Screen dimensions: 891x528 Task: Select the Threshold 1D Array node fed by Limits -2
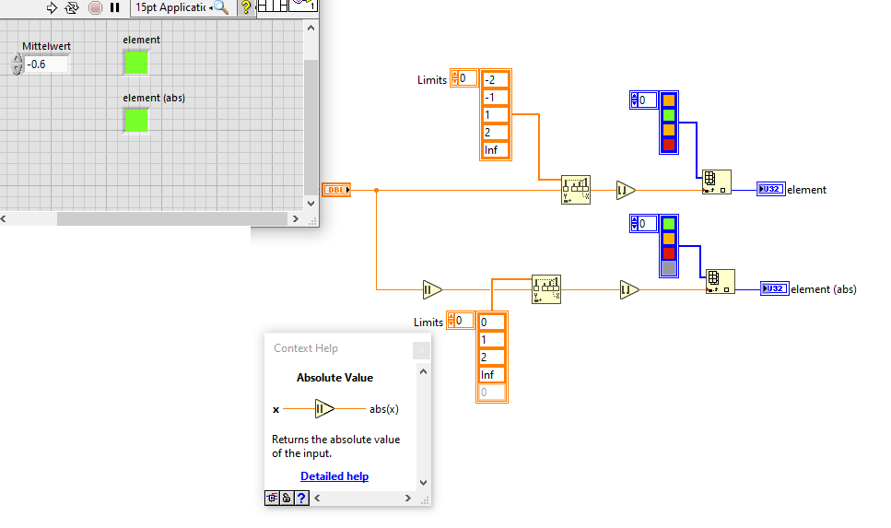[576, 190]
